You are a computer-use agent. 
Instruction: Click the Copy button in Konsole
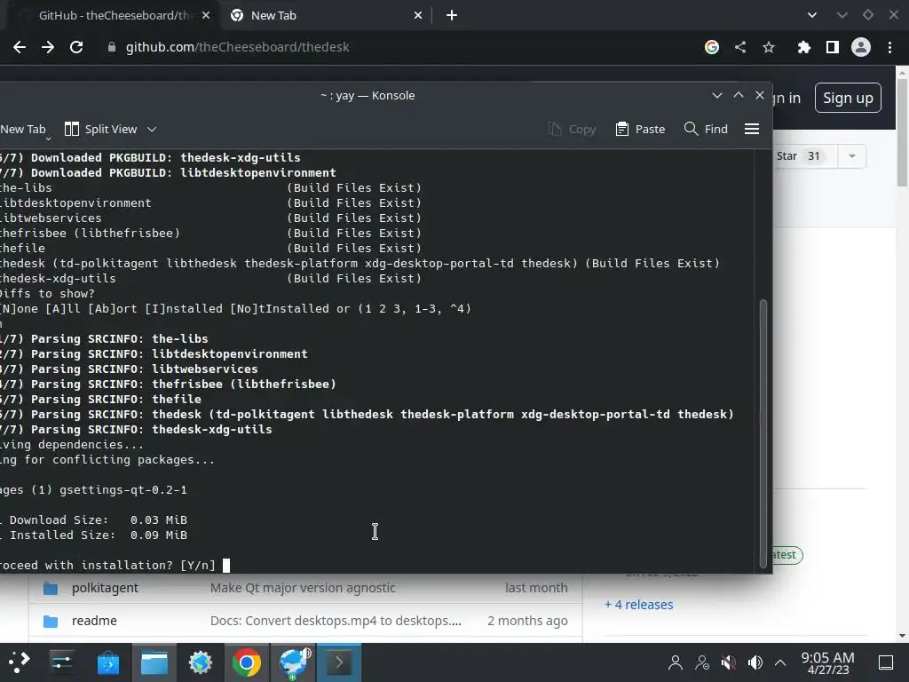573,130
